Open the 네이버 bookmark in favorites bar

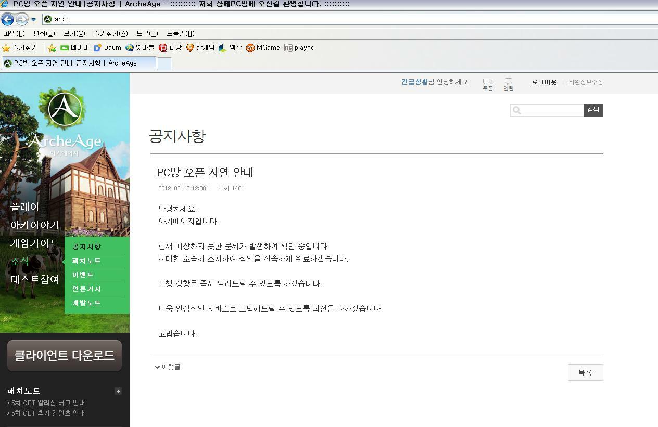74,48
